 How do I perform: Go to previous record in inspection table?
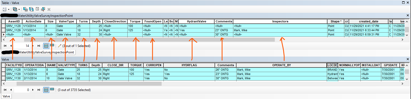(x=11, y=46)
